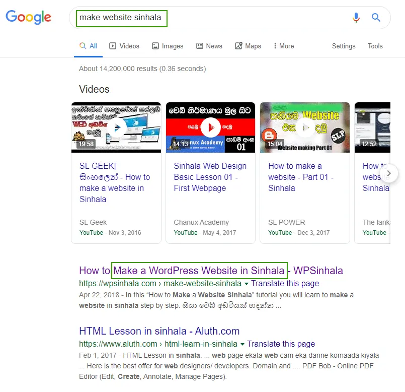Open Sinhala Web Design Basic Lesson 01 link
Viewport: 405px width, 392px height.
[210, 177]
